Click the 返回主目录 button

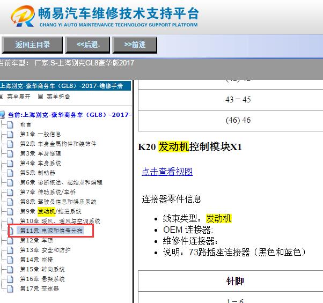32,45
